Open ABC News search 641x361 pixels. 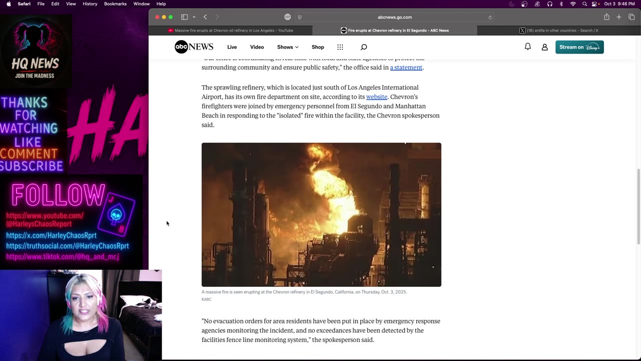pos(364,47)
